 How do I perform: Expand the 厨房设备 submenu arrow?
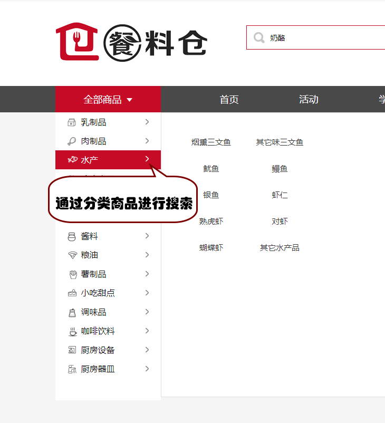(x=147, y=350)
